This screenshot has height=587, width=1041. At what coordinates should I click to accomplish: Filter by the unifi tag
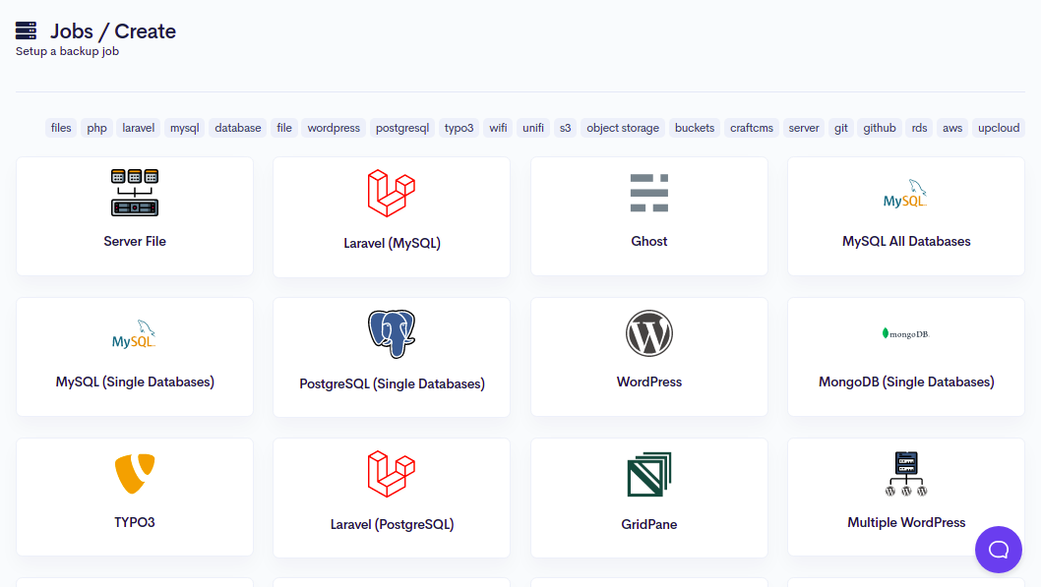[x=533, y=128]
